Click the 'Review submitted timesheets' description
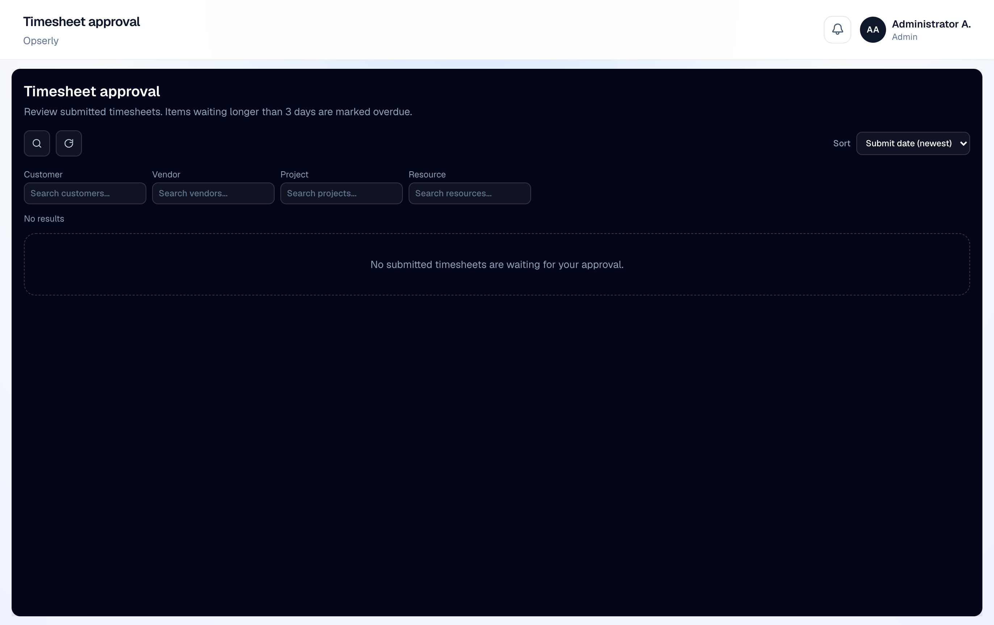This screenshot has width=994, height=625. 218,112
